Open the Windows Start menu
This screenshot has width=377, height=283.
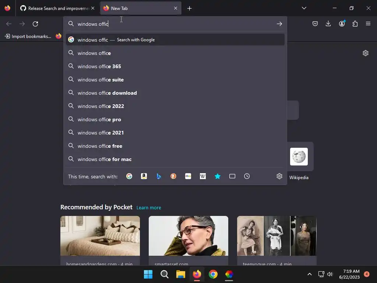(x=148, y=274)
